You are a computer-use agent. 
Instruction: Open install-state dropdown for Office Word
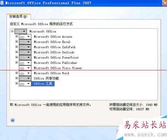(x=25, y=73)
